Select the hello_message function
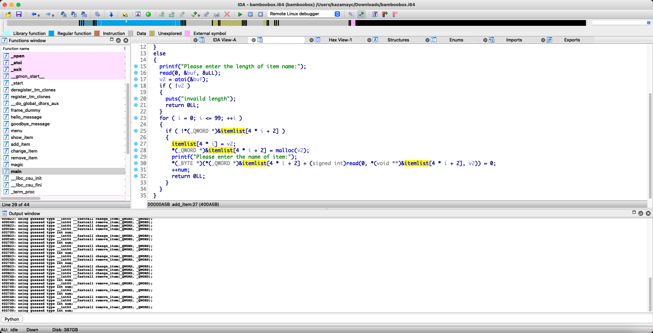 point(63,117)
